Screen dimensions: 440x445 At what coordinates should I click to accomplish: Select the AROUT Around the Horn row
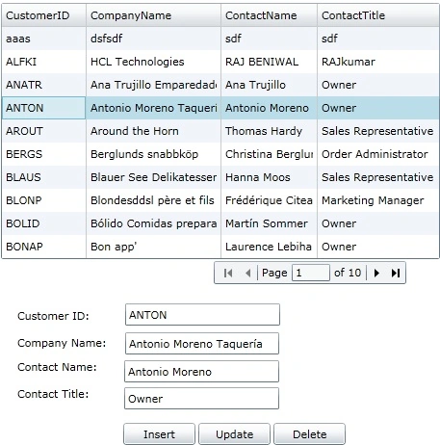[x=220, y=131]
